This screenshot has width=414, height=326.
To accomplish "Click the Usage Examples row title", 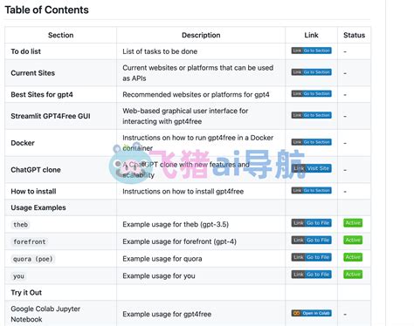I will coord(38,207).
